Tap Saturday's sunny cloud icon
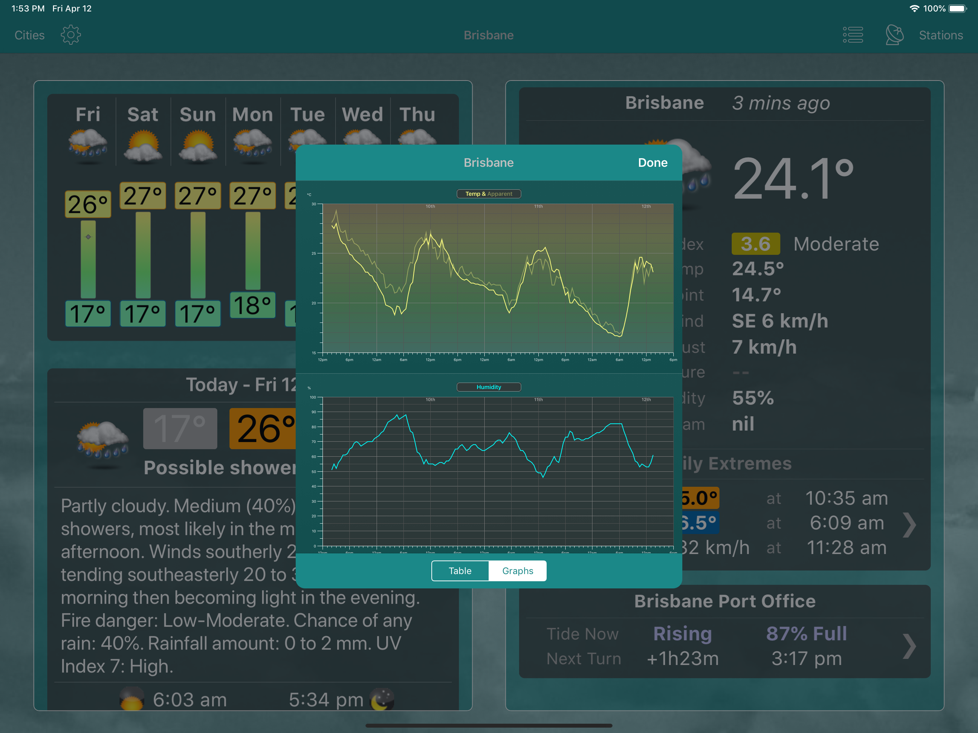 click(143, 145)
